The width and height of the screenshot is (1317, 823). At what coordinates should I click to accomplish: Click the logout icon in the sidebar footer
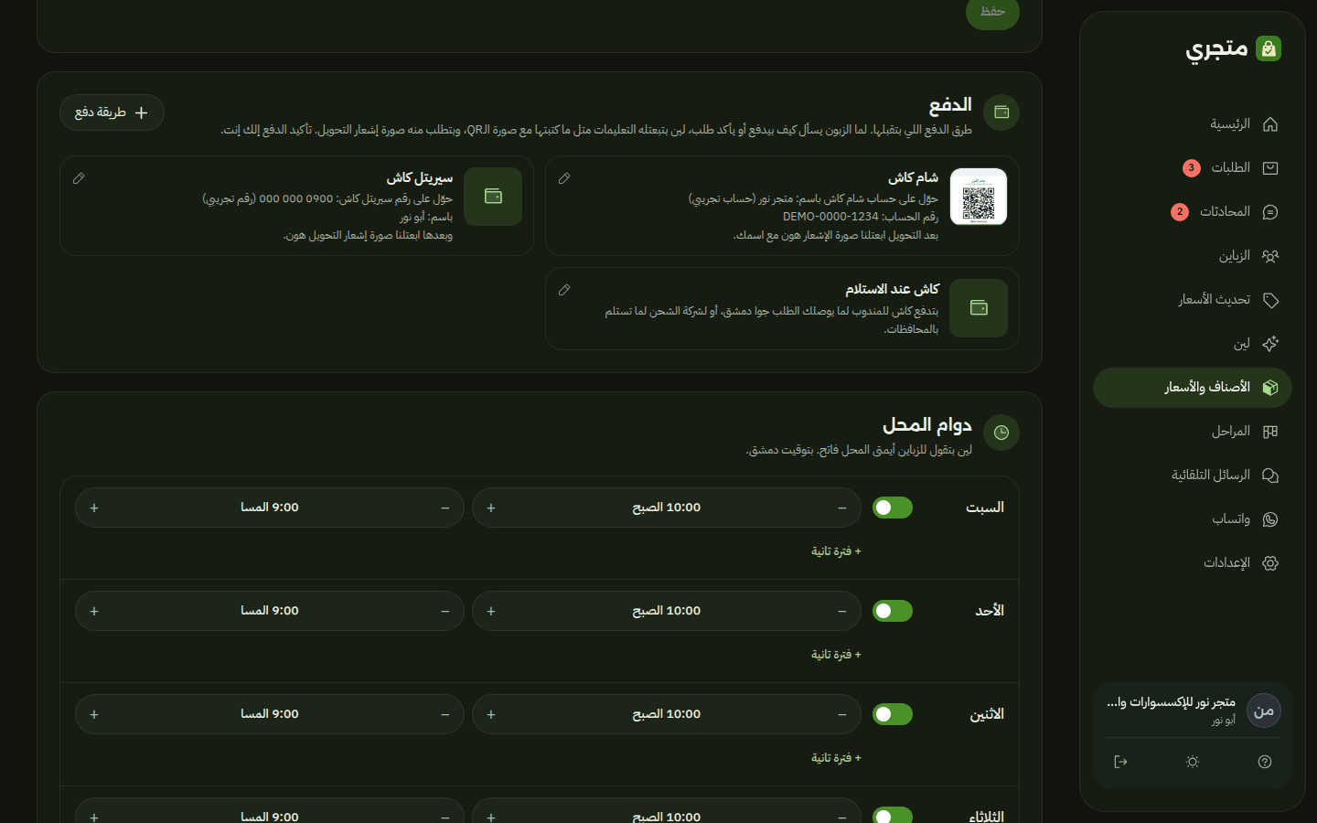click(1120, 762)
